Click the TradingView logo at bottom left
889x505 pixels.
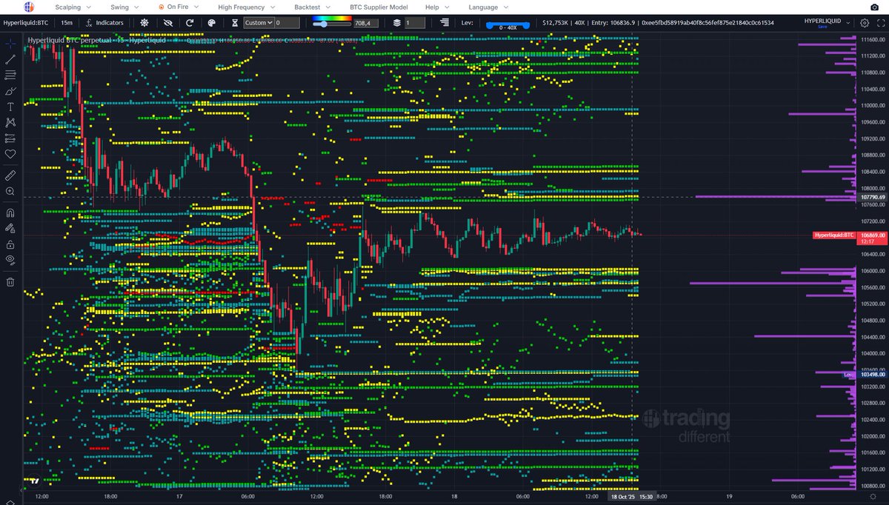[34, 481]
